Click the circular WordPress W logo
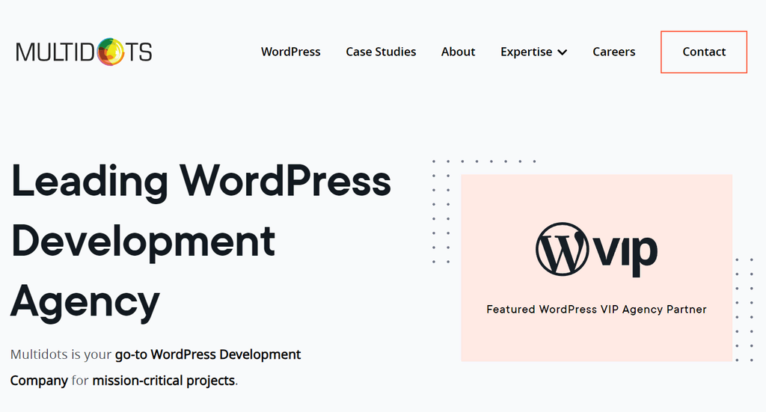The width and height of the screenshot is (766, 412). (562, 249)
